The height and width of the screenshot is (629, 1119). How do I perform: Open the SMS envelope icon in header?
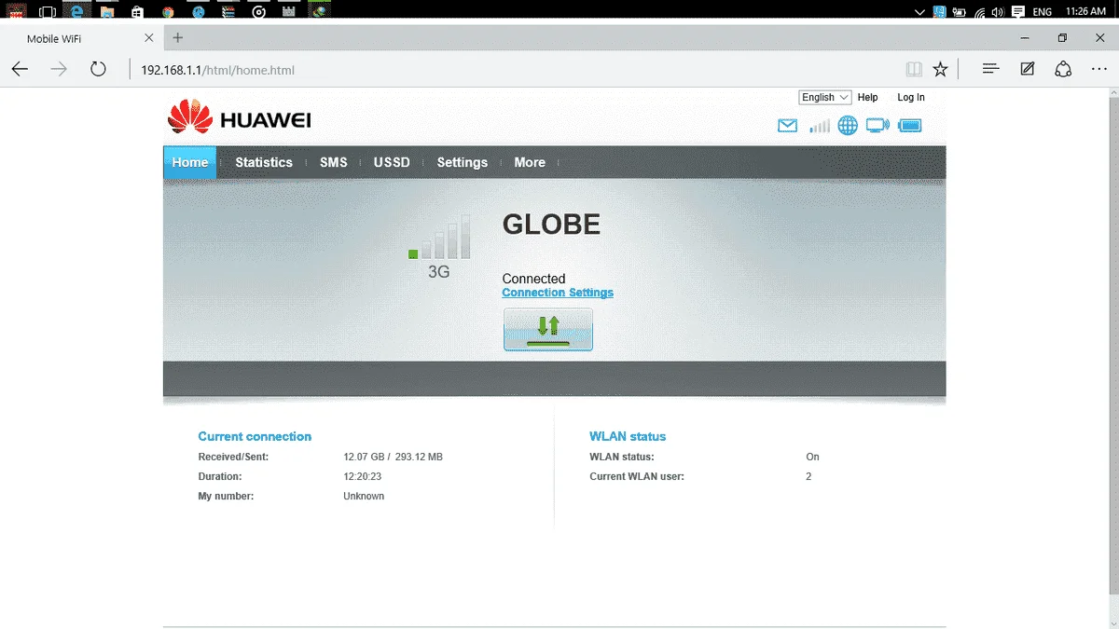788,126
